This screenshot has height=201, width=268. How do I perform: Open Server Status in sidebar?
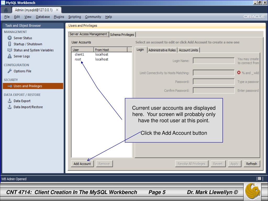(23, 38)
